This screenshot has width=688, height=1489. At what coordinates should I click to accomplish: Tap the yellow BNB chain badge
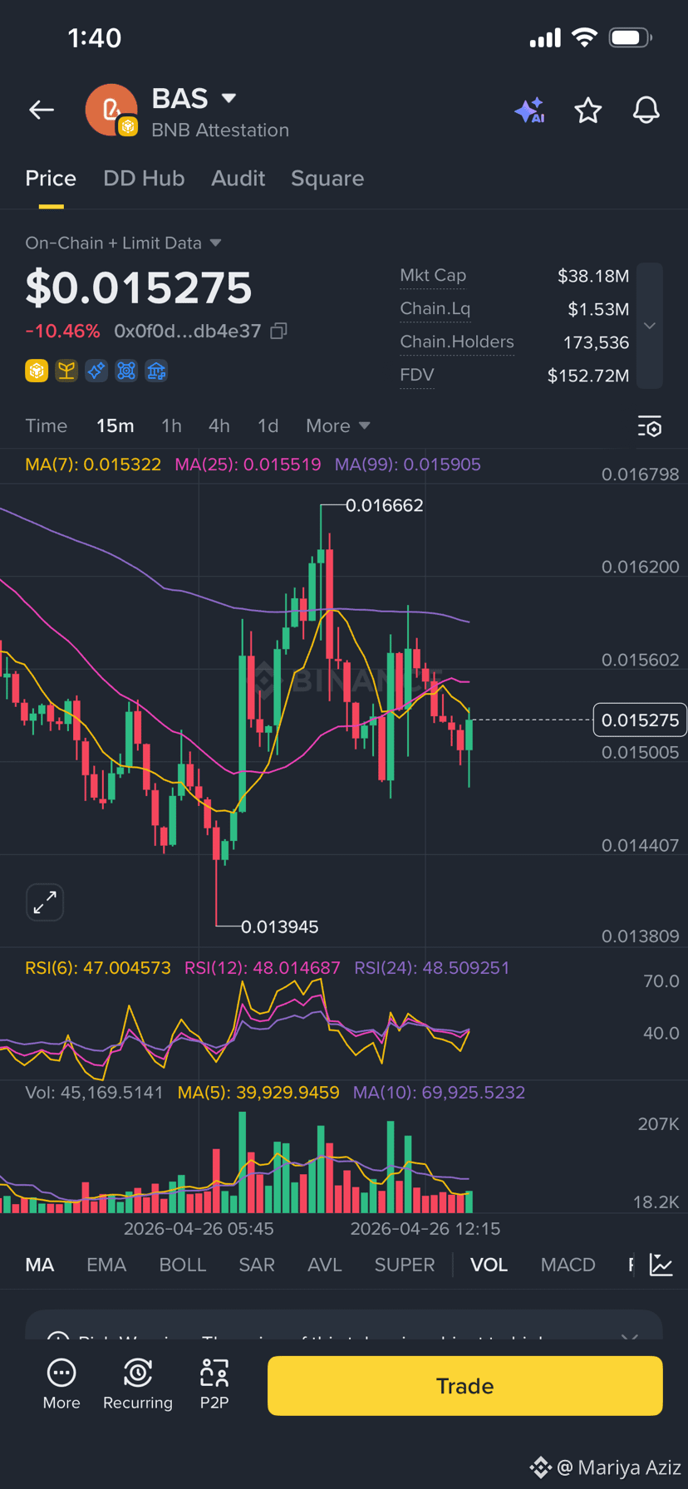coord(37,371)
